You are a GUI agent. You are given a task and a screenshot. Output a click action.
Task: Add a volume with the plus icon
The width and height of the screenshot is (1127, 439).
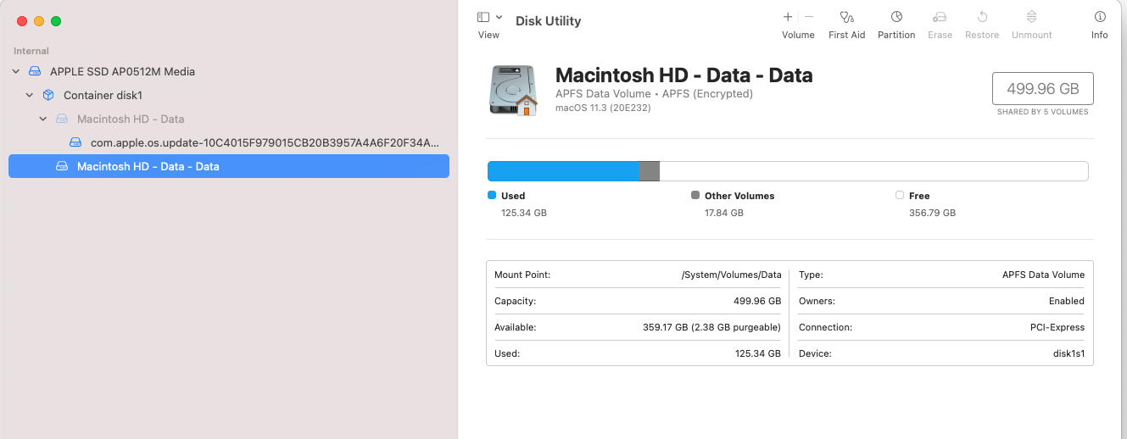[788, 17]
